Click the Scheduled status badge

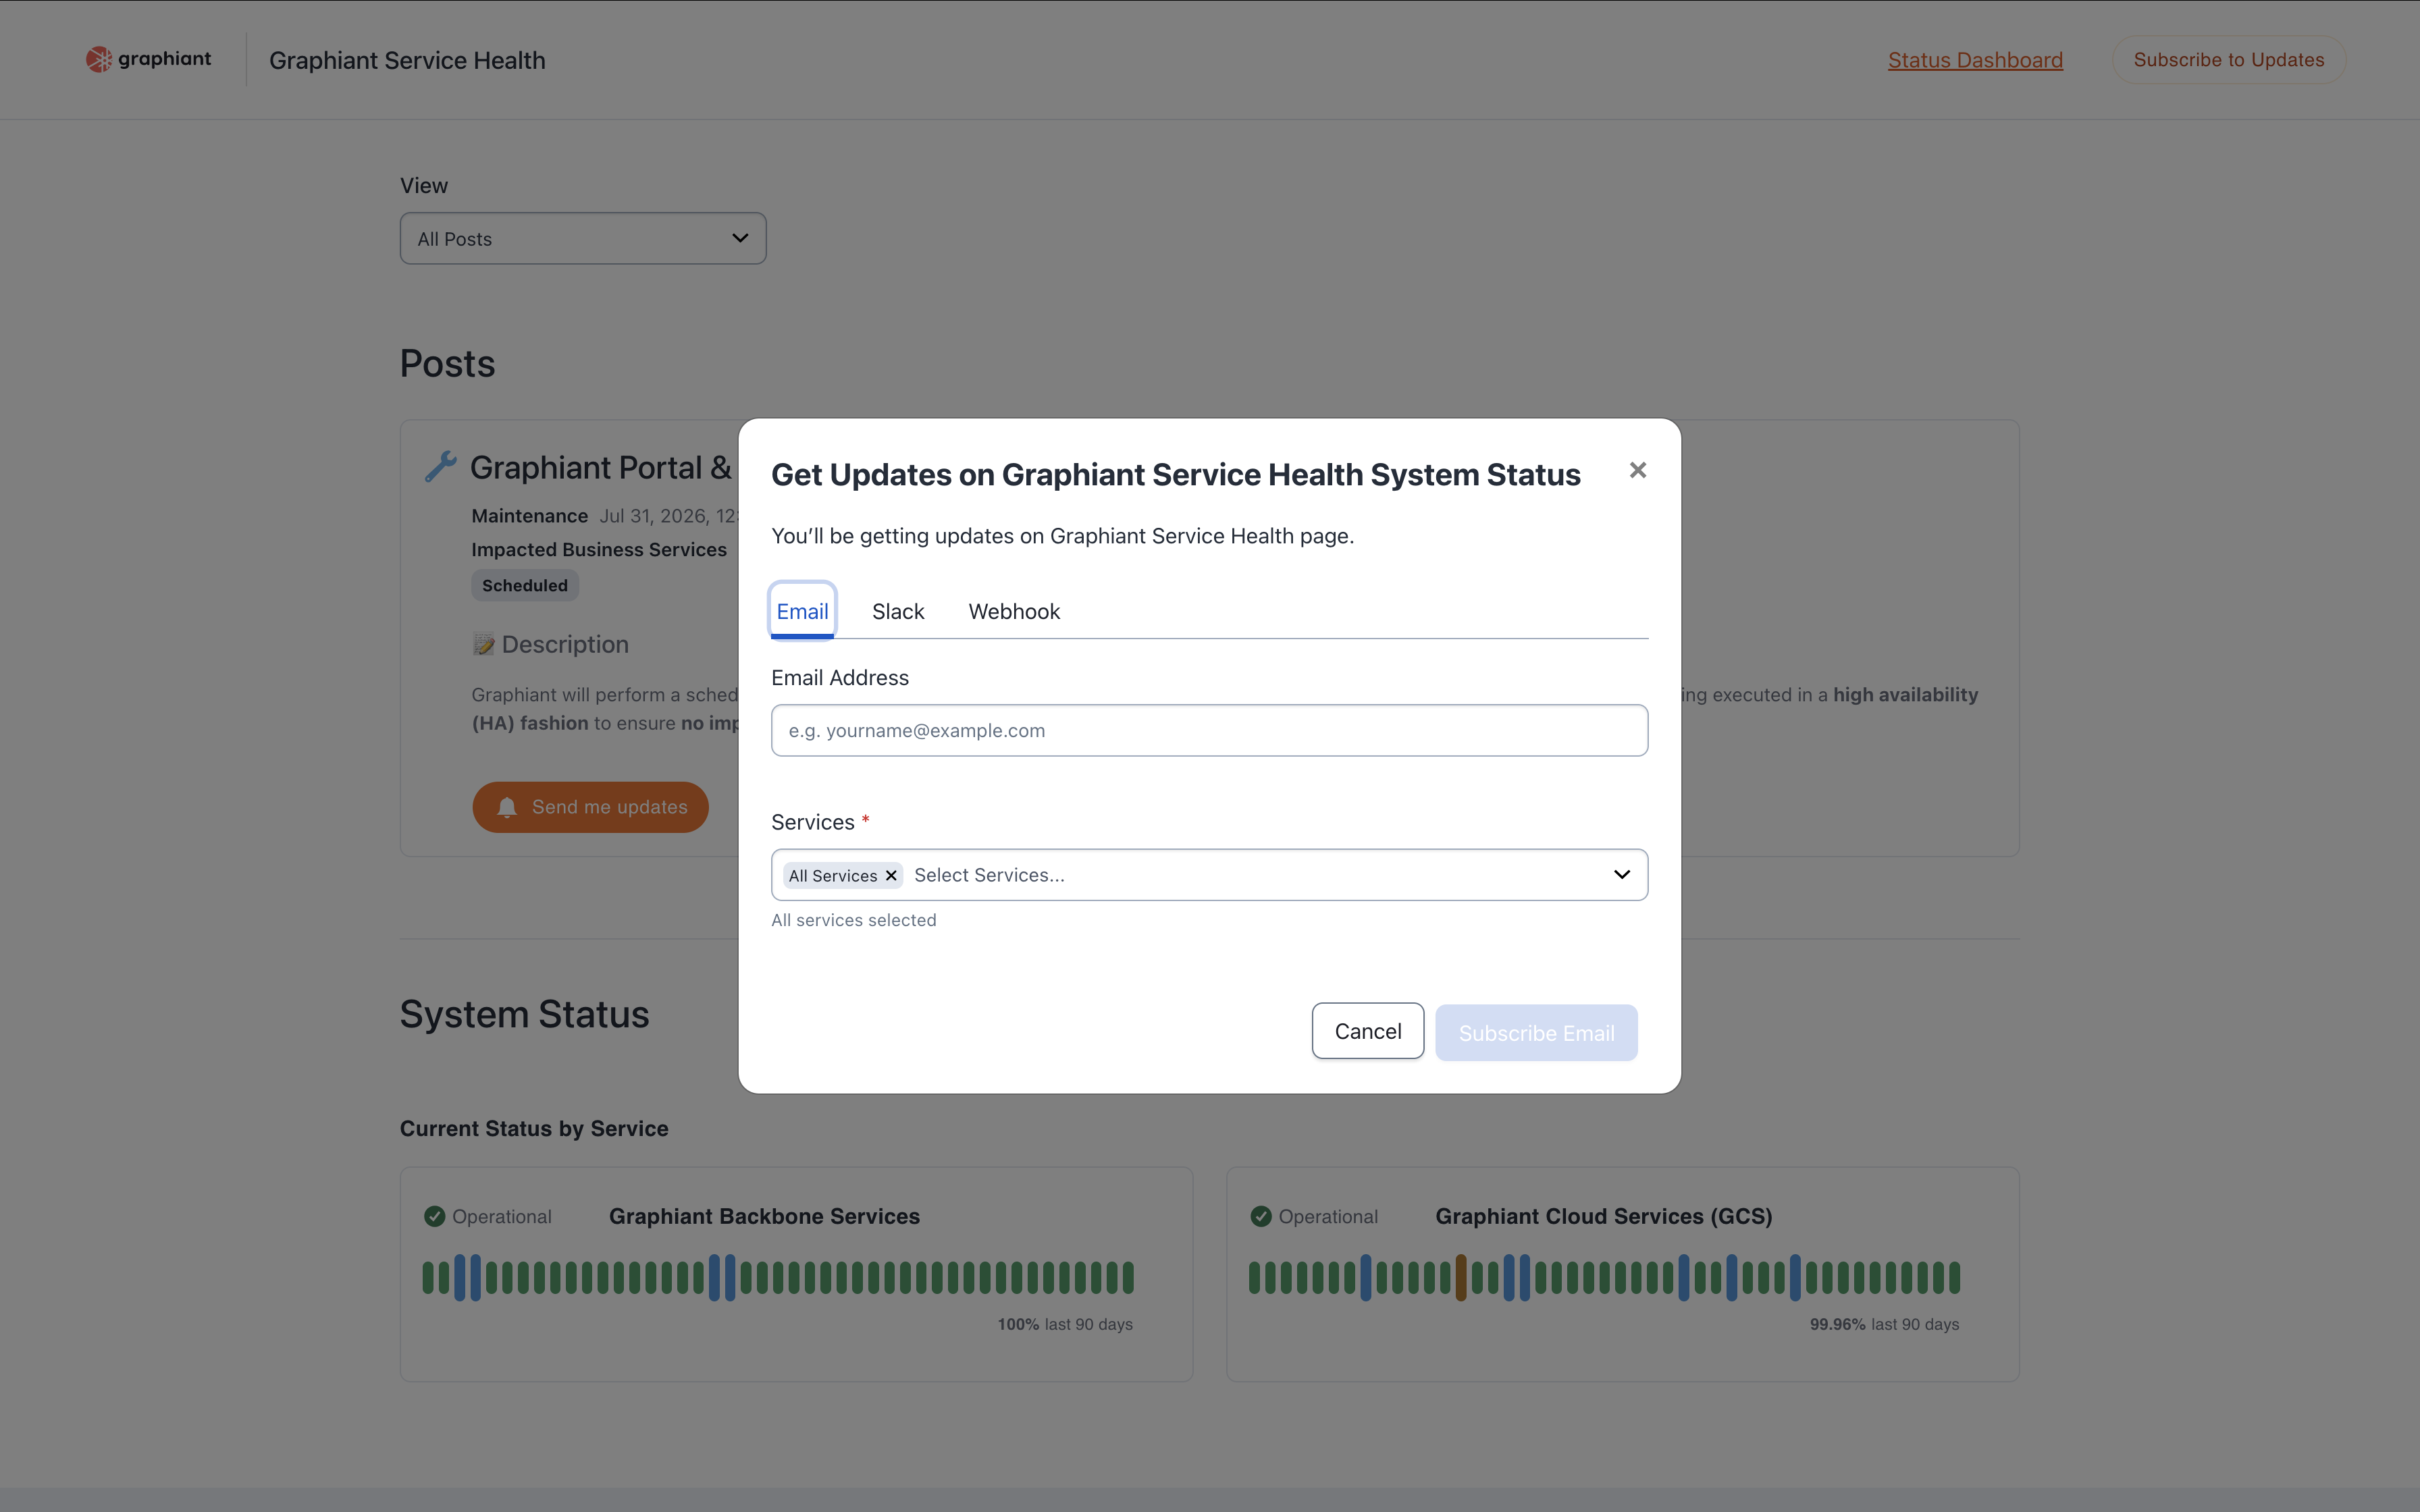click(525, 585)
